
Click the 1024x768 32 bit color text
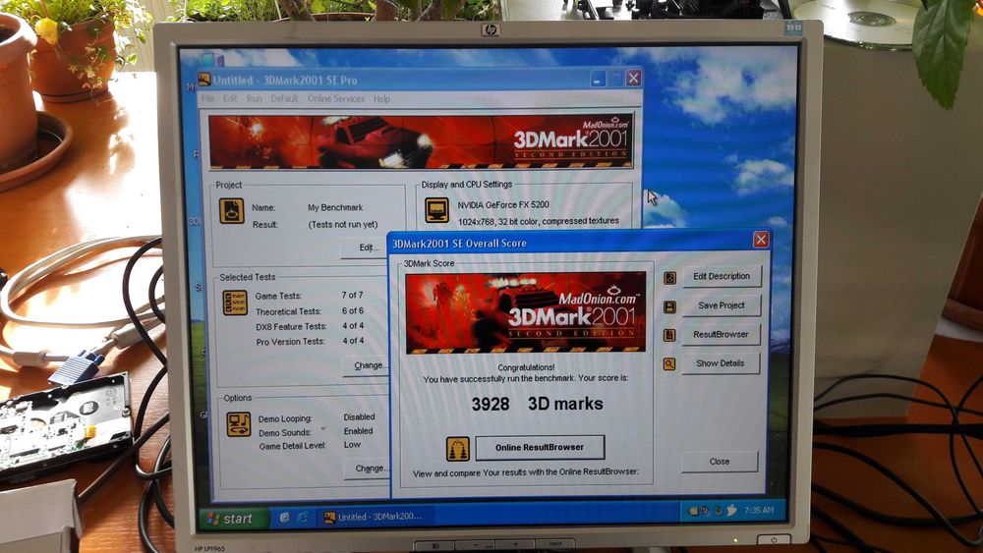click(538, 222)
